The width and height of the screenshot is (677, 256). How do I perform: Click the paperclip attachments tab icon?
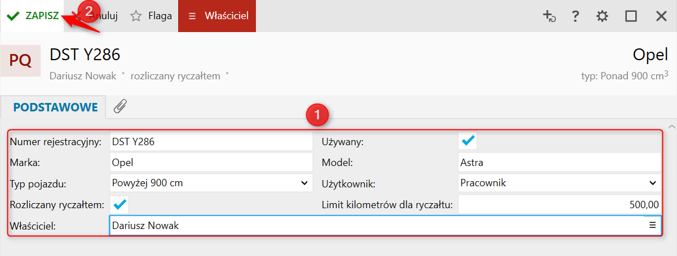coord(120,107)
